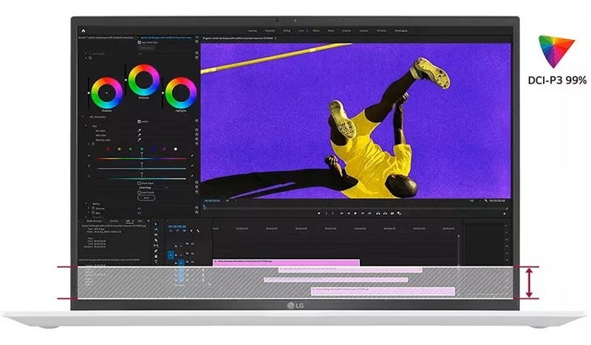Add a marker in program monitor

[319, 214]
